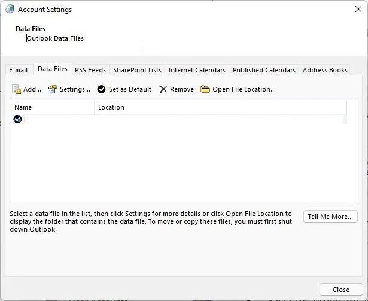This screenshot has height=301, width=368.
Task: Switch to the E-mail tab
Action: click(19, 70)
